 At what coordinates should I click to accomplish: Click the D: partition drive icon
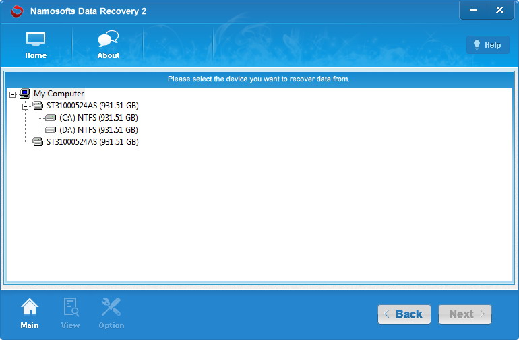(51, 130)
